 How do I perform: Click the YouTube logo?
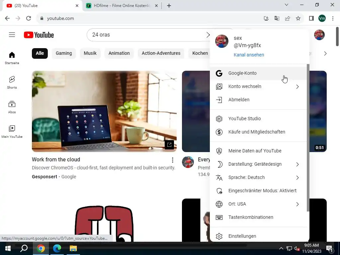point(39,35)
